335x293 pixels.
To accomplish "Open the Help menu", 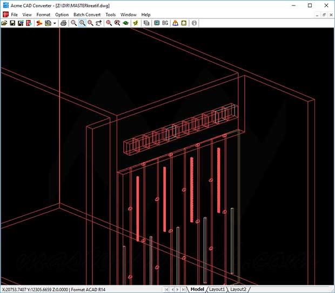I will click(x=146, y=15).
